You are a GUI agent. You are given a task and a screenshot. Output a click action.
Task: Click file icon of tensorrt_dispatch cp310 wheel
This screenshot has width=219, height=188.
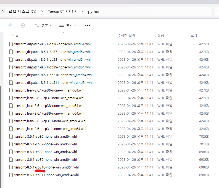pos(11,75)
